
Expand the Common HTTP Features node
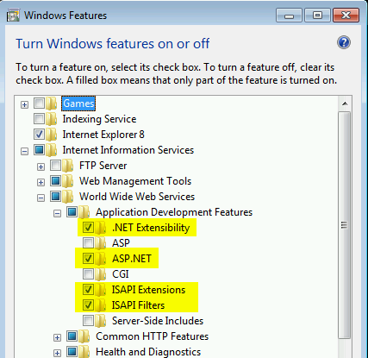click(x=58, y=337)
